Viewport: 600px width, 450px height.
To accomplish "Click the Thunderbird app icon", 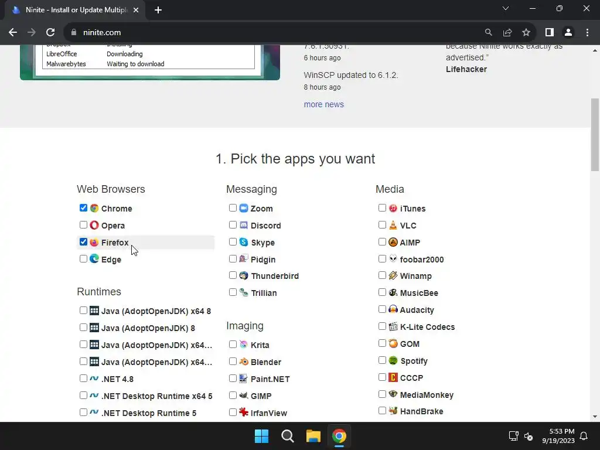I will [244, 275].
